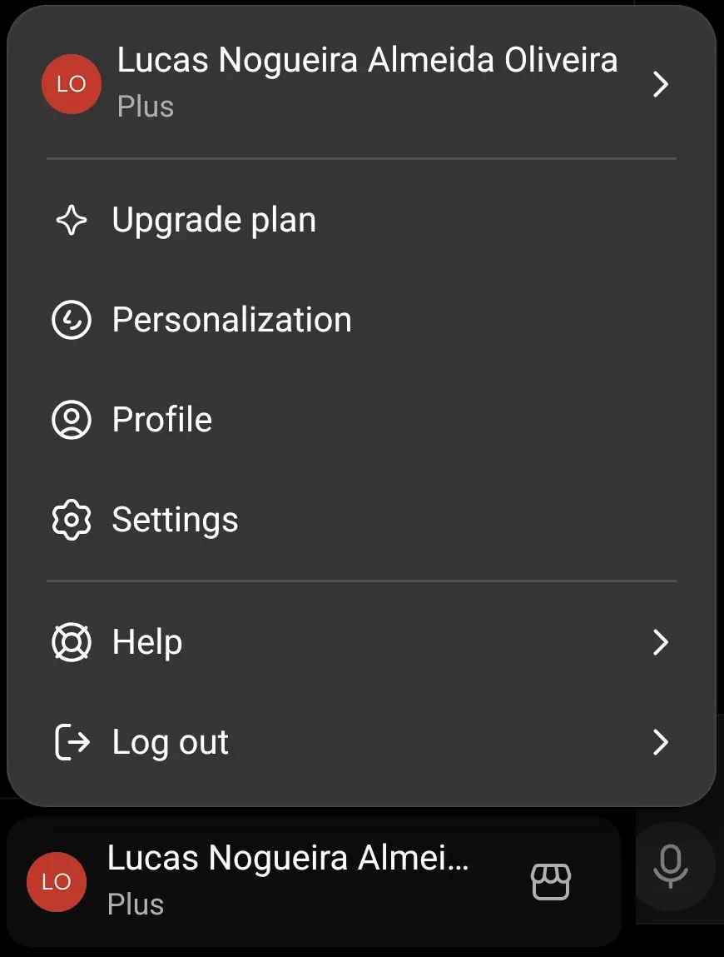Select the Help menu entry

coord(362,643)
